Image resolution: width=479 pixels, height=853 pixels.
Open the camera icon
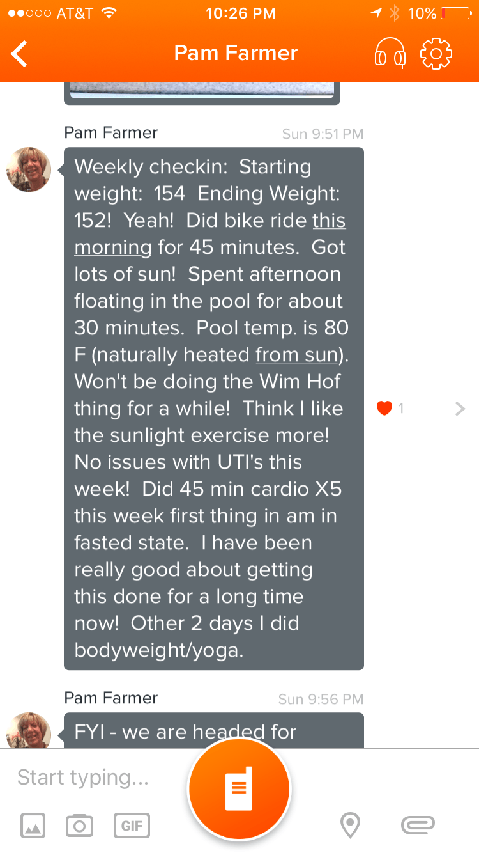[x=79, y=826]
